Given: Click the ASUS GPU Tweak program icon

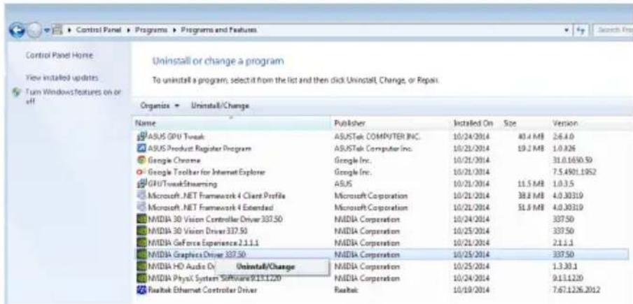Looking at the screenshot, I should 140,137.
